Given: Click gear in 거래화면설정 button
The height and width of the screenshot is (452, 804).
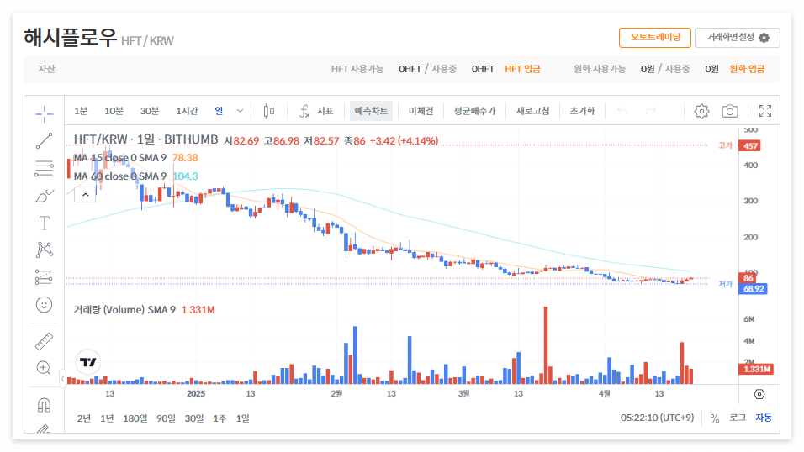Looking at the screenshot, I should click(x=764, y=38).
